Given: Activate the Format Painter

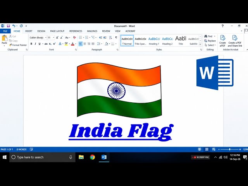Looking at the screenshot, I should coord(18,45).
